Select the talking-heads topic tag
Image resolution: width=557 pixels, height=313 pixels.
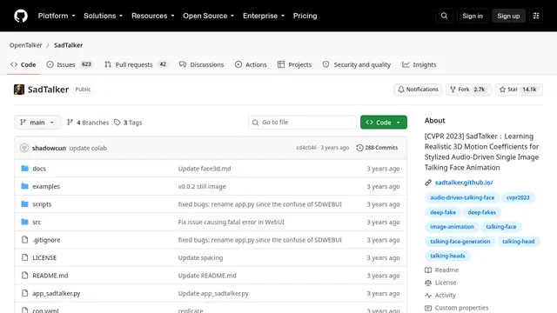(447, 256)
